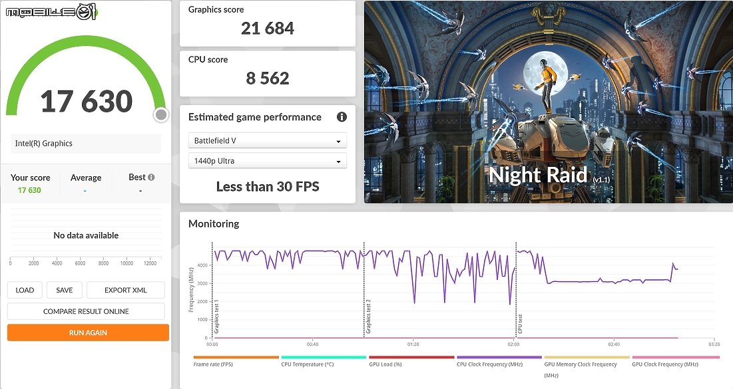Click the Graphics test 1 marker line
The width and height of the screenshot is (733, 389).
point(212,289)
